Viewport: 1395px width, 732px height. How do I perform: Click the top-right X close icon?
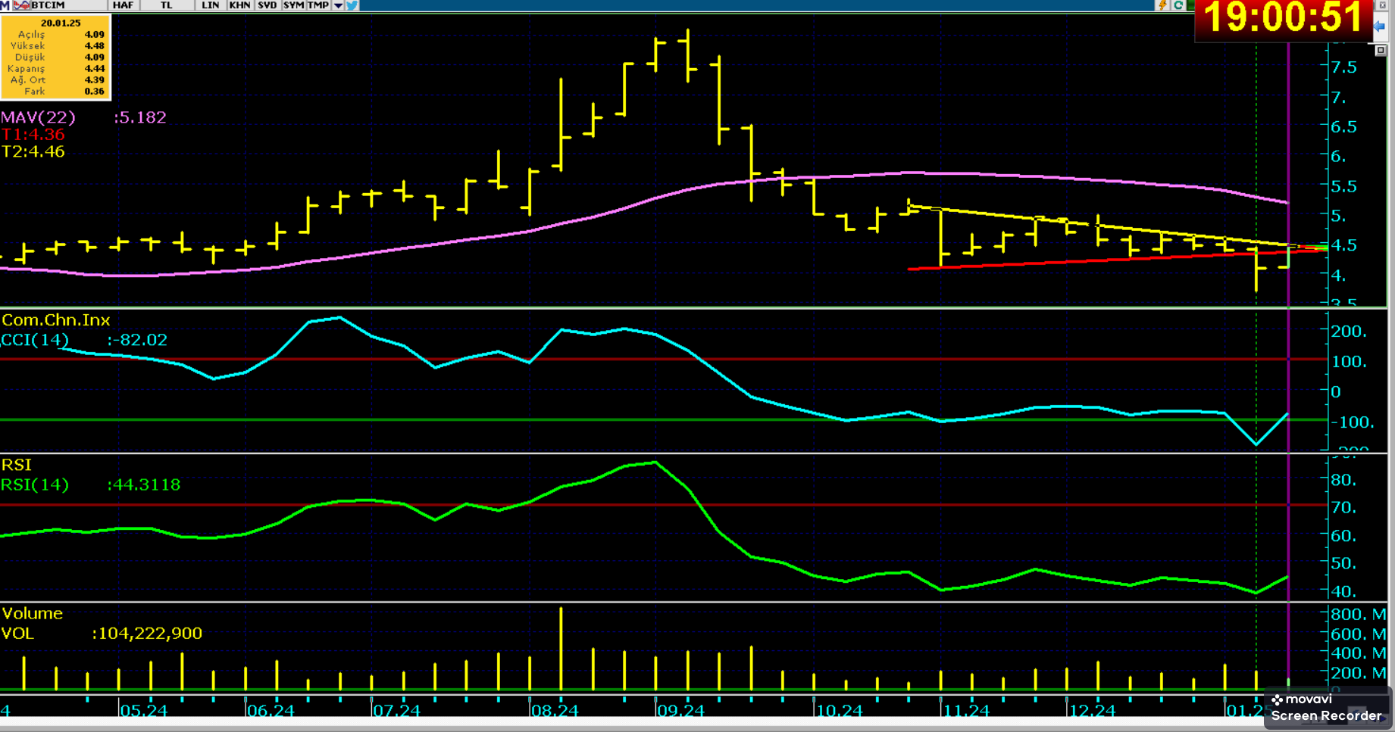point(1381,5)
